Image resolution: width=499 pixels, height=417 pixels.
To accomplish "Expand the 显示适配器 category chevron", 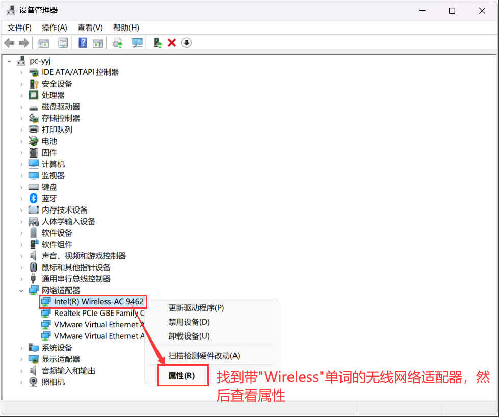I will click(x=21, y=359).
